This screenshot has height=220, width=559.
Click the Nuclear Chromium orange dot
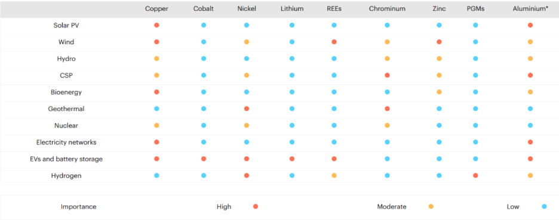[x=387, y=125]
